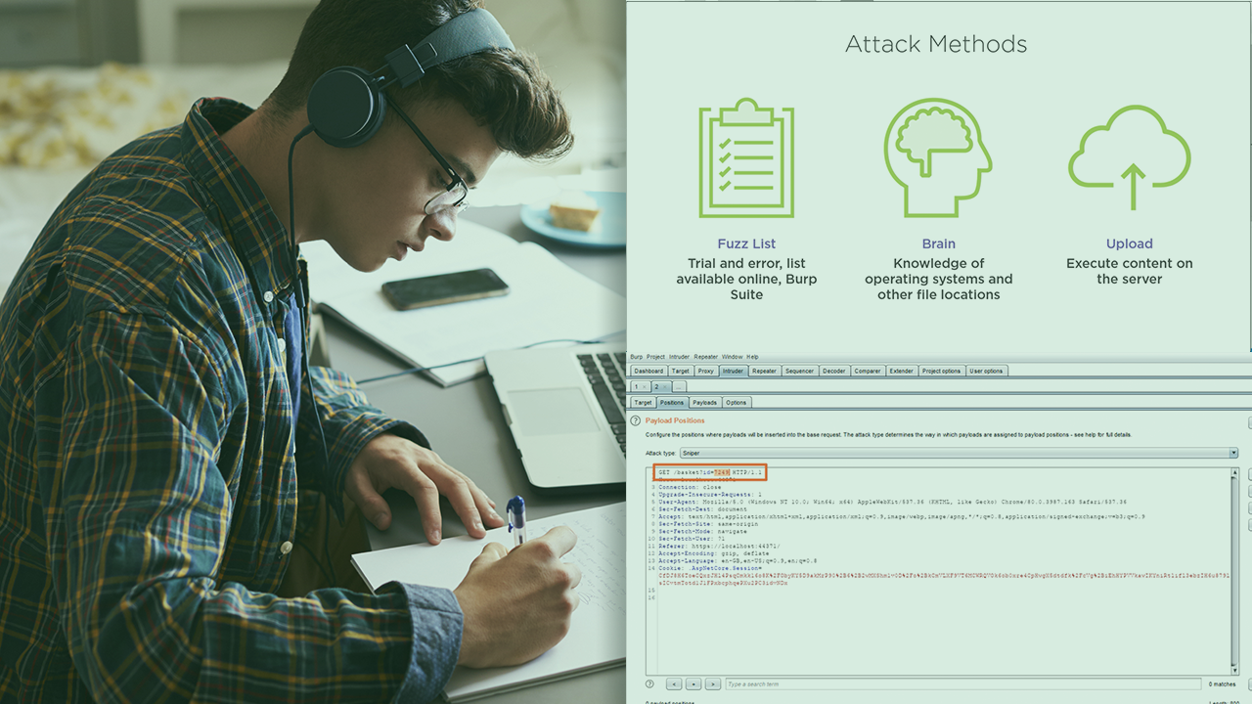The width and height of the screenshot is (1252, 704).
Task: Click the dropdown arrow of the Attack type combo
Action: (x=1233, y=453)
